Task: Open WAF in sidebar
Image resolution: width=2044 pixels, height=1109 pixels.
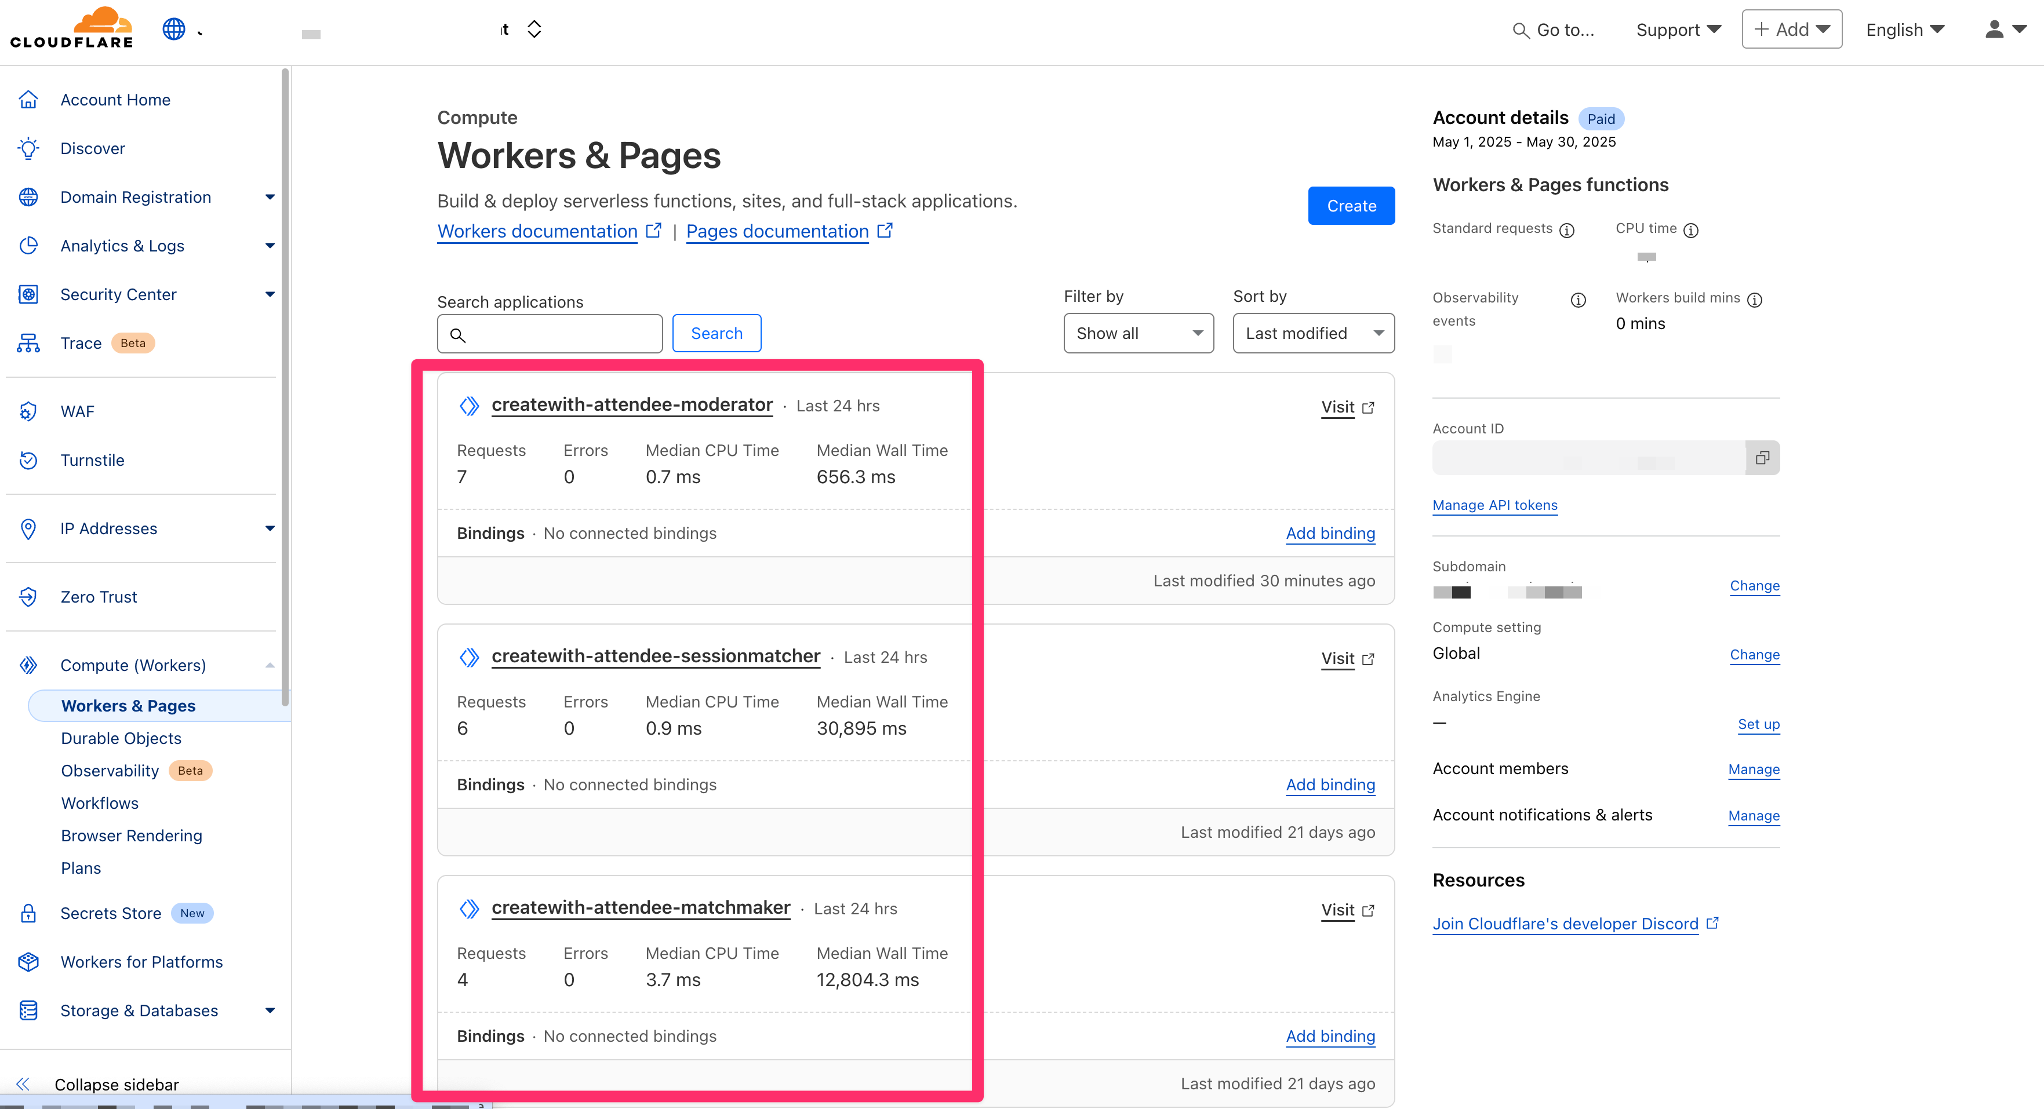Action: [77, 411]
